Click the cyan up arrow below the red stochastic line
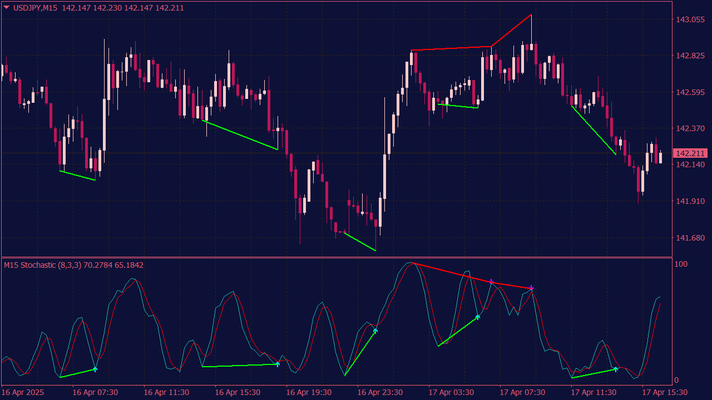The width and height of the screenshot is (712, 400). click(478, 317)
